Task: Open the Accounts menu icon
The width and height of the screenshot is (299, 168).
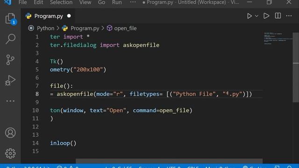Action: (10, 133)
